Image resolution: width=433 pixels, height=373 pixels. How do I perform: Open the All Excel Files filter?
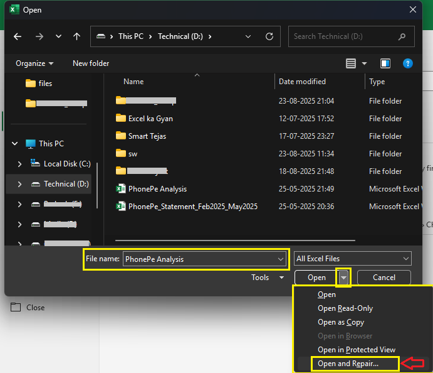[353, 259]
